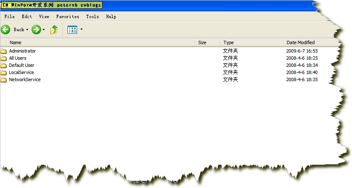Image resolution: width=352 pixels, height=188 pixels.
Task: Select the Administrator folder name
Action: click(22, 51)
